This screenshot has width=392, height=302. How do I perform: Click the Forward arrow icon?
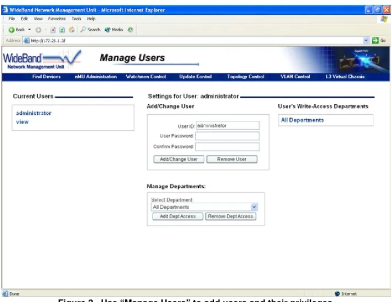[38, 30]
